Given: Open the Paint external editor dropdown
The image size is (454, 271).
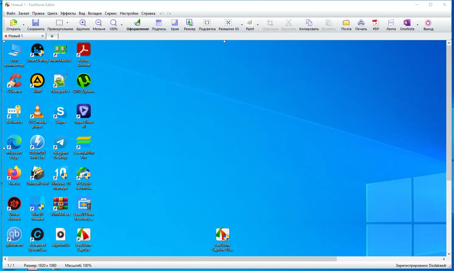Looking at the screenshot, I should click(x=258, y=25).
